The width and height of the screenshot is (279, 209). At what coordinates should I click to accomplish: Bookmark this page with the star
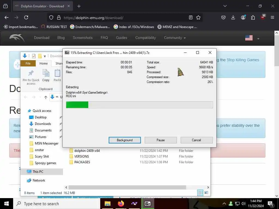click(x=198, y=17)
